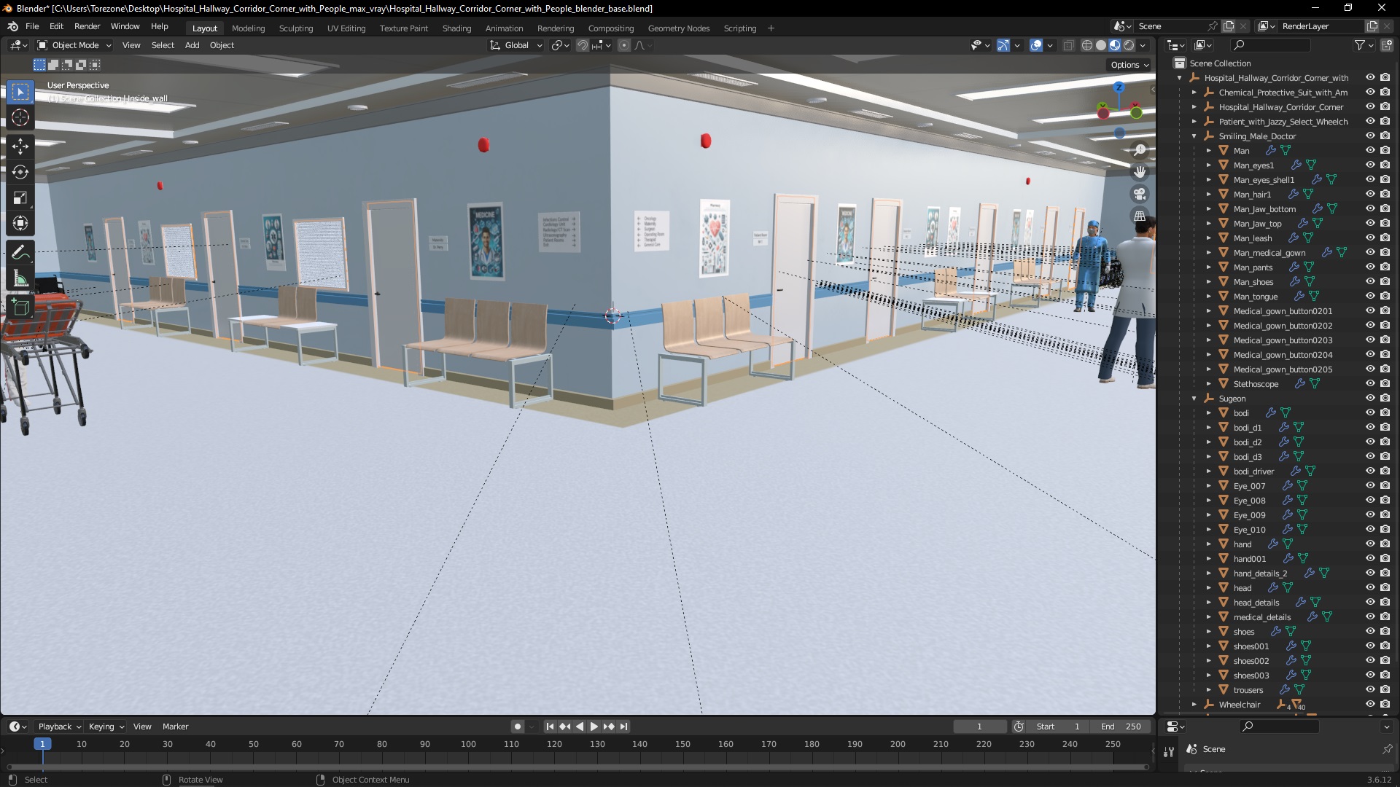Expand the Wheelchair collection

click(x=1194, y=705)
